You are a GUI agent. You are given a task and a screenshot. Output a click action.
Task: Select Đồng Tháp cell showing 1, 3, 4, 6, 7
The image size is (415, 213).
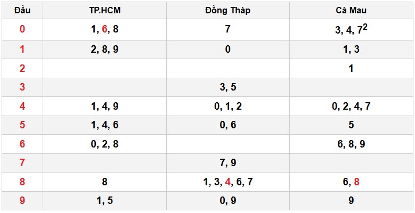pos(227,182)
